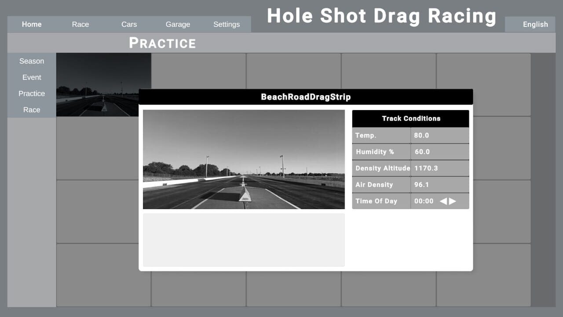Select Event from the left sidebar
This screenshot has width=563, height=317.
tap(31, 77)
